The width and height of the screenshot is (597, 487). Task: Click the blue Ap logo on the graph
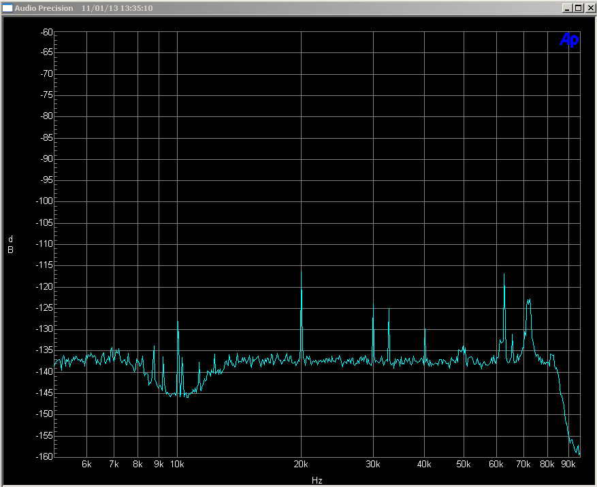click(569, 39)
